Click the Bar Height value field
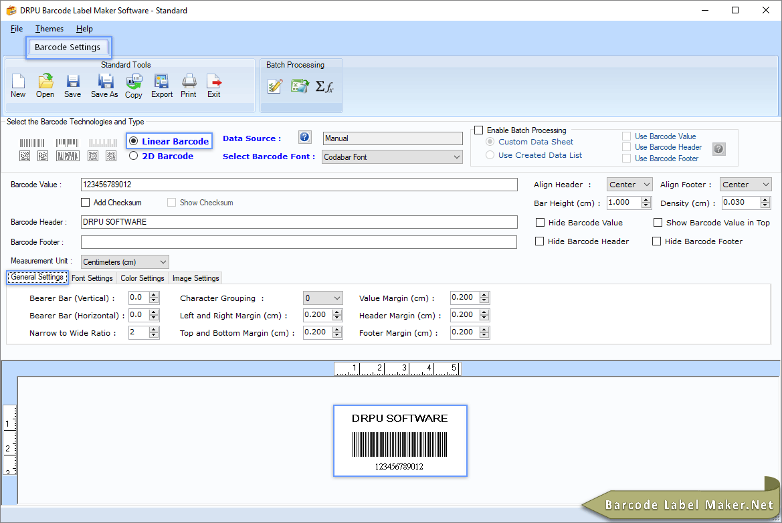Image resolution: width=782 pixels, height=523 pixels. (624, 203)
